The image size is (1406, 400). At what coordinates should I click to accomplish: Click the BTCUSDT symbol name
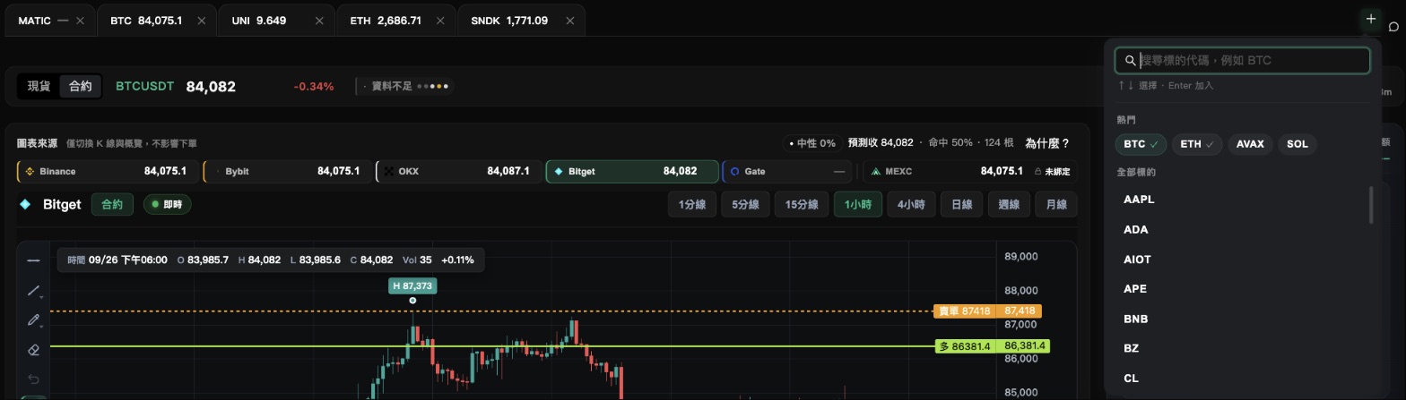click(145, 87)
